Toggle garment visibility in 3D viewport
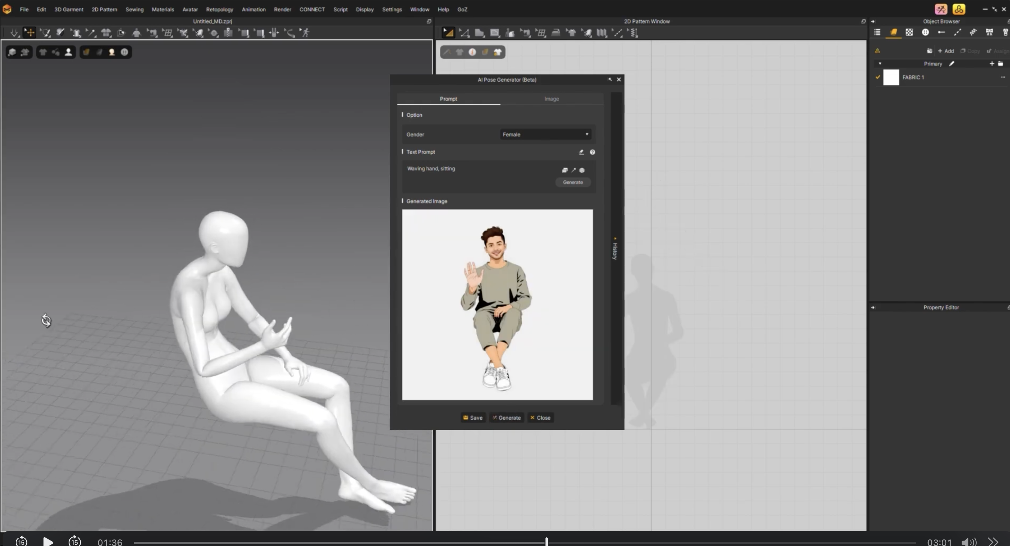The width and height of the screenshot is (1010, 546). [x=43, y=52]
